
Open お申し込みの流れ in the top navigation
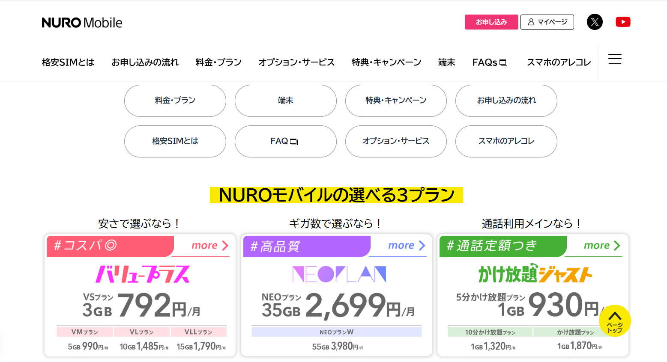[x=145, y=62]
